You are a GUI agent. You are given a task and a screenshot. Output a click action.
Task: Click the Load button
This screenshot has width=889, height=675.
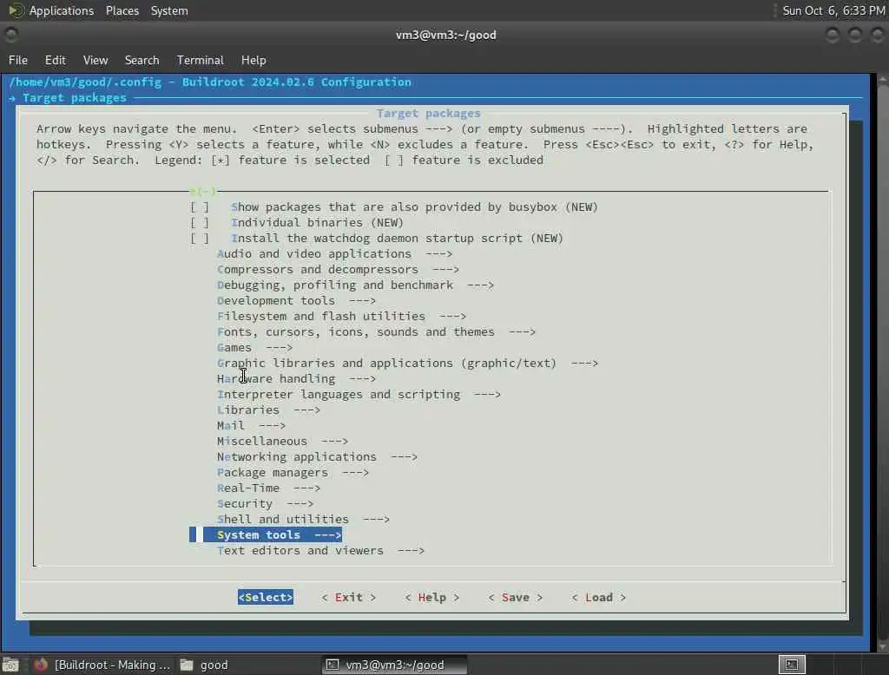(599, 598)
